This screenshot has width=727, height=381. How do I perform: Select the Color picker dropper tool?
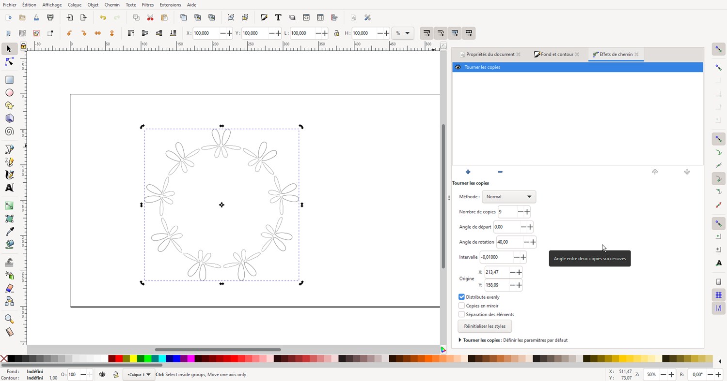(9, 232)
